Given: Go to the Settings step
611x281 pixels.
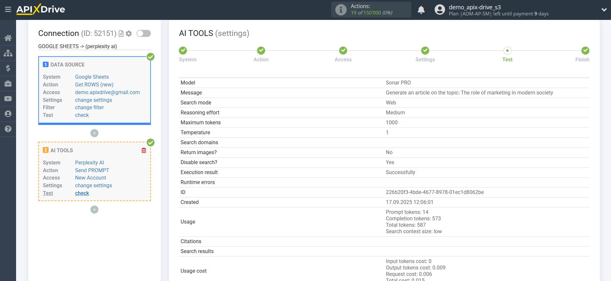Looking at the screenshot, I should pos(425,50).
